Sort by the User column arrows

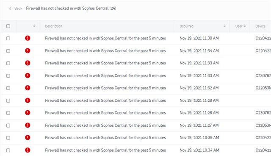click(x=245, y=26)
